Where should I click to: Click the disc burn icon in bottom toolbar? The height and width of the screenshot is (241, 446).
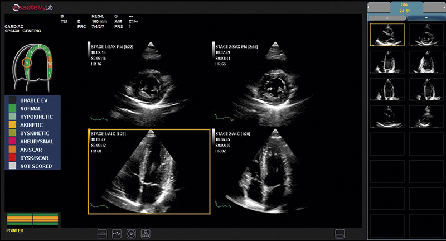pos(131,234)
